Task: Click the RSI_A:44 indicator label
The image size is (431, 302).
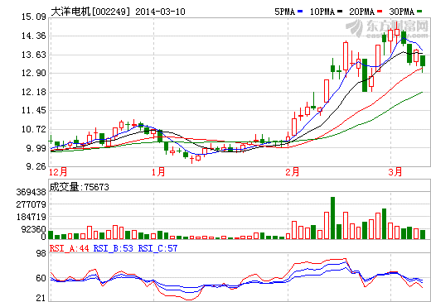Action: pyautogui.click(x=70, y=248)
